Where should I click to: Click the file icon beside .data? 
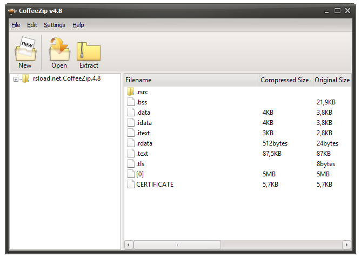(x=131, y=112)
